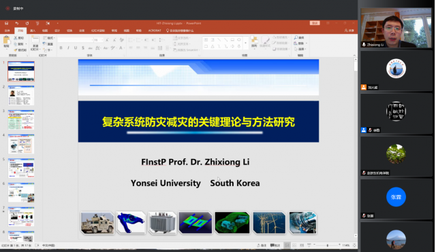This screenshot has width=436, height=252.
Task: Click the zoom in plus button
Action: click(339, 245)
